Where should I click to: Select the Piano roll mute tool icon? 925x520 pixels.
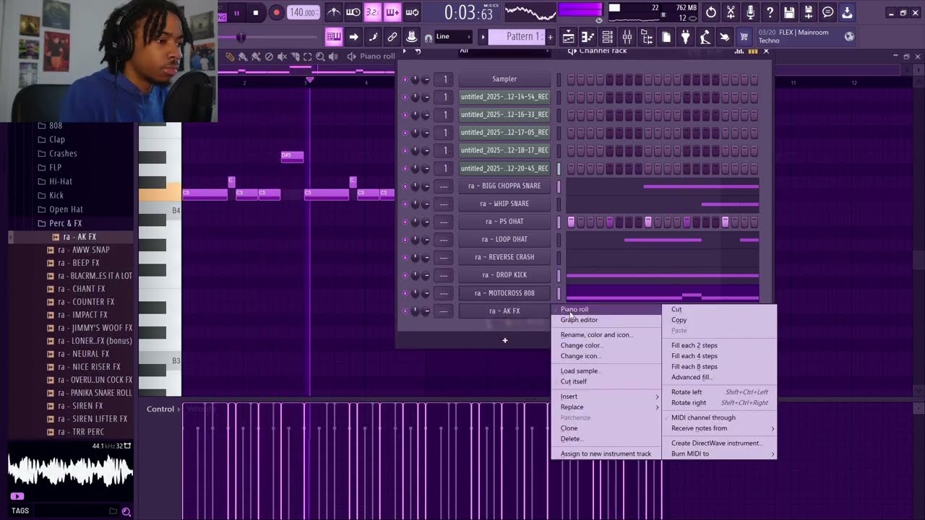pyautogui.click(x=282, y=56)
